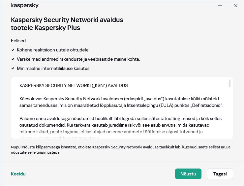Image resolution: width=244 pixels, height=186 pixels.
Task: Click checkmark beside "Minimaalne internetiliikluse kasutus"
Action: point(13,68)
